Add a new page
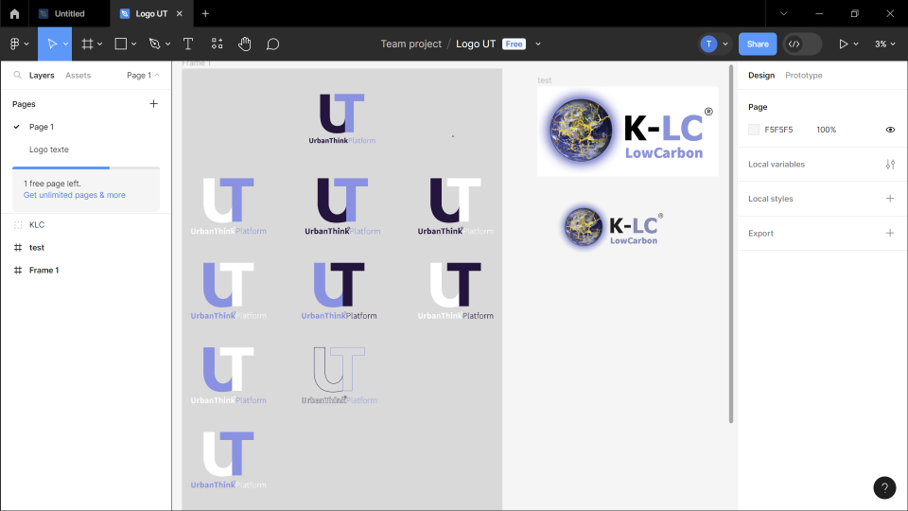908x511 pixels. tap(154, 104)
